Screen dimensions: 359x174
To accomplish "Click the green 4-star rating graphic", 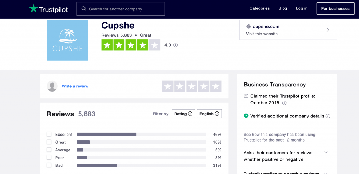I will point(131,45).
